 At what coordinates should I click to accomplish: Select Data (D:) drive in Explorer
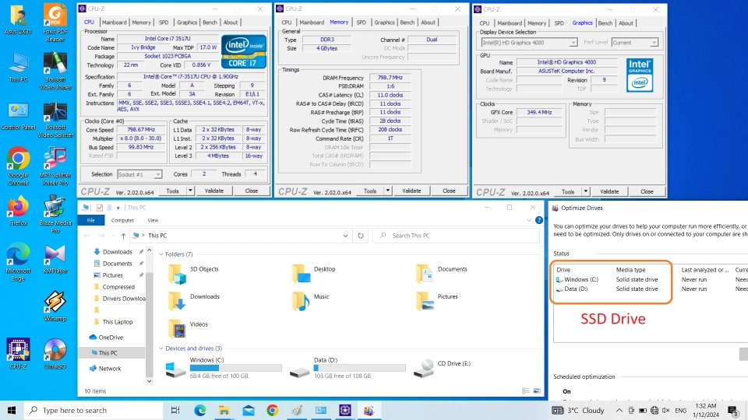click(x=348, y=368)
